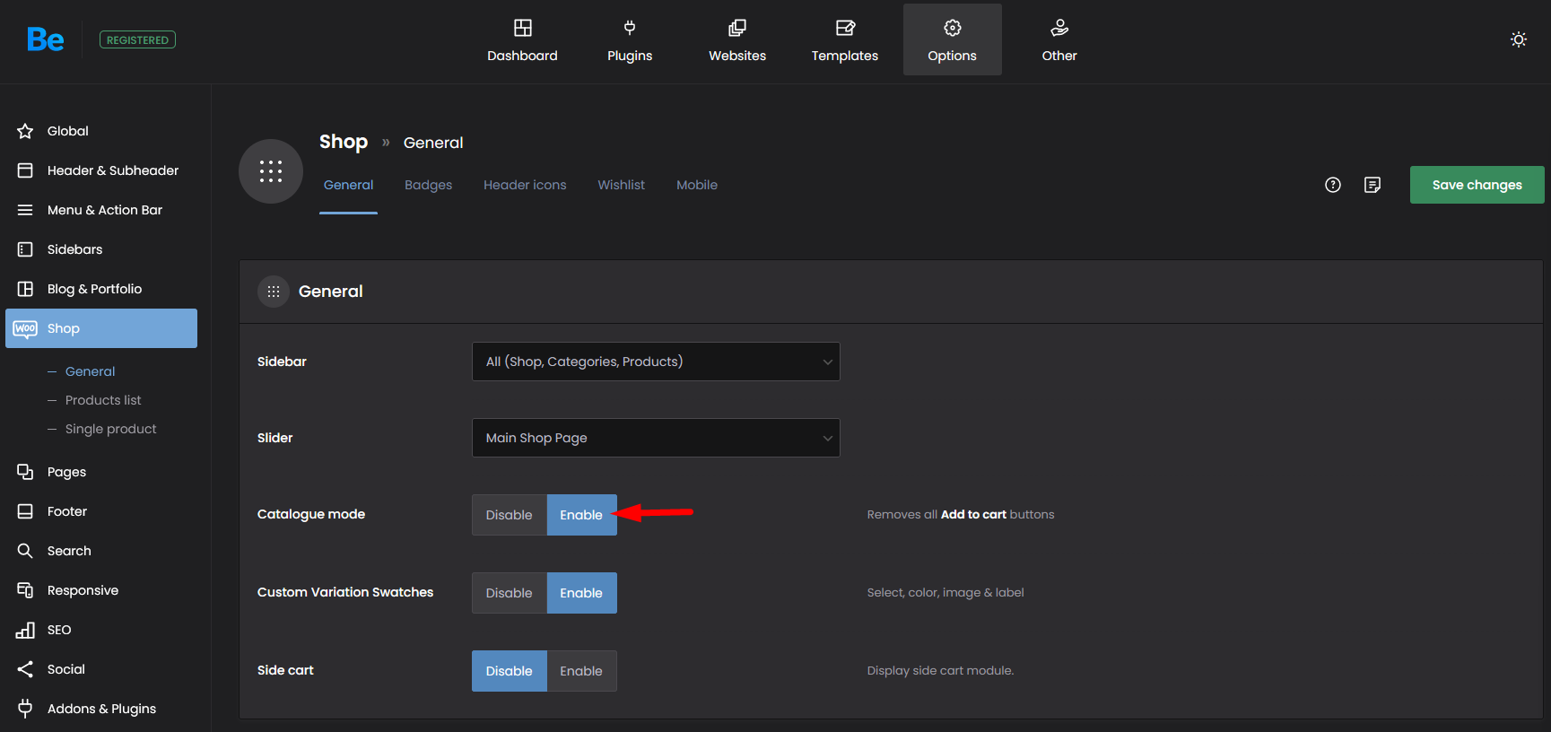Click the 'Catalogue mode' setting label
The image size is (1551, 732).
(311, 514)
